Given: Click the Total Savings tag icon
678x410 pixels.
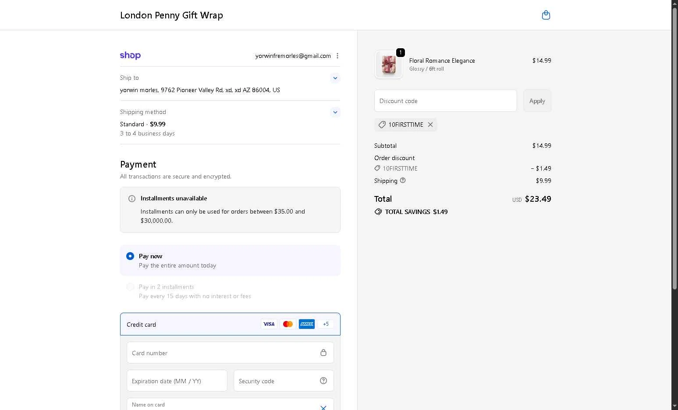Looking at the screenshot, I should pos(378,212).
